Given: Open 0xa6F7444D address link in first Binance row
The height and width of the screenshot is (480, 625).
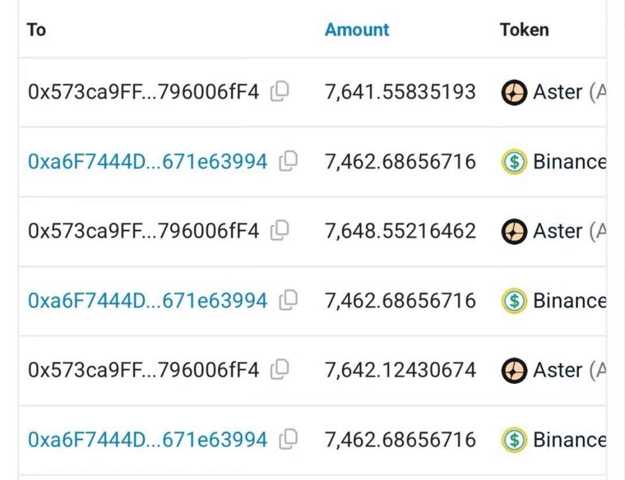Looking at the screenshot, I should tap(147, 162).
